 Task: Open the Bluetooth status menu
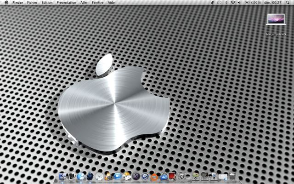(x=226, y=3)
